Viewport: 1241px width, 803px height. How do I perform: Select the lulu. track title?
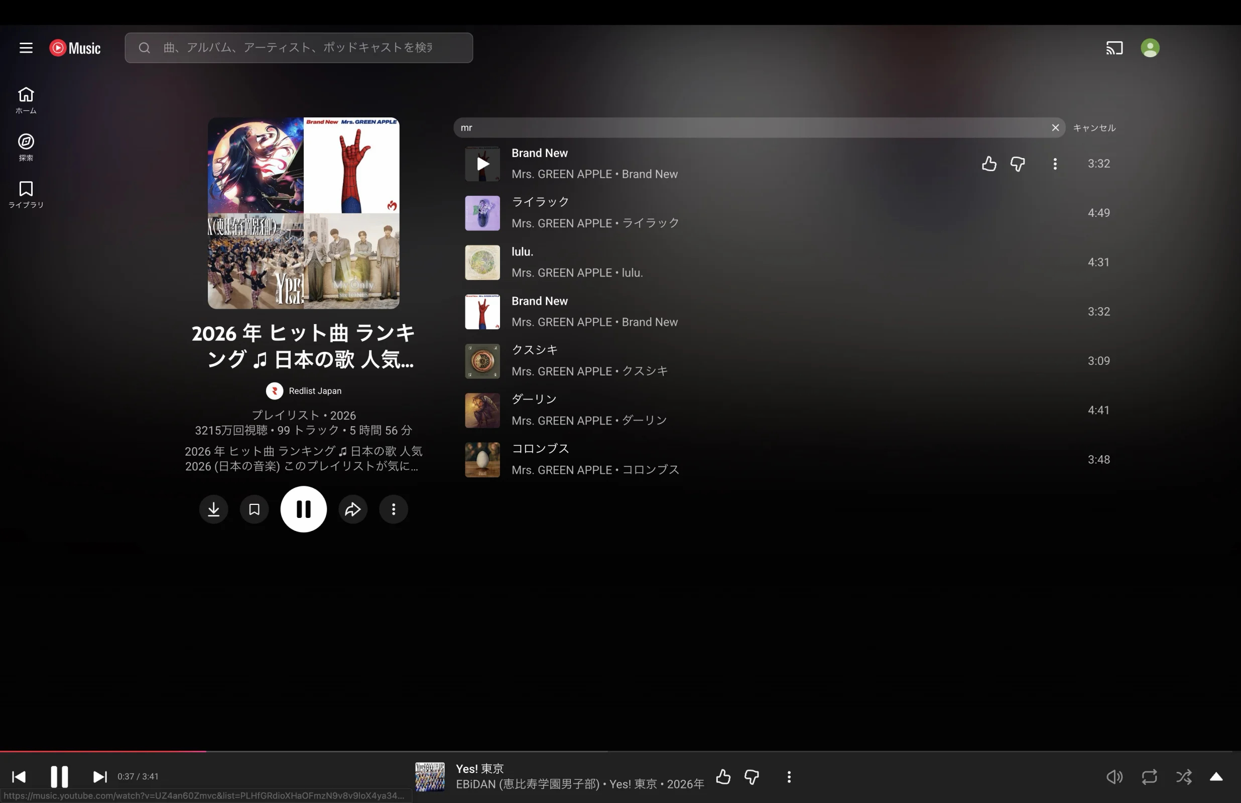click(x=523, y=251)
